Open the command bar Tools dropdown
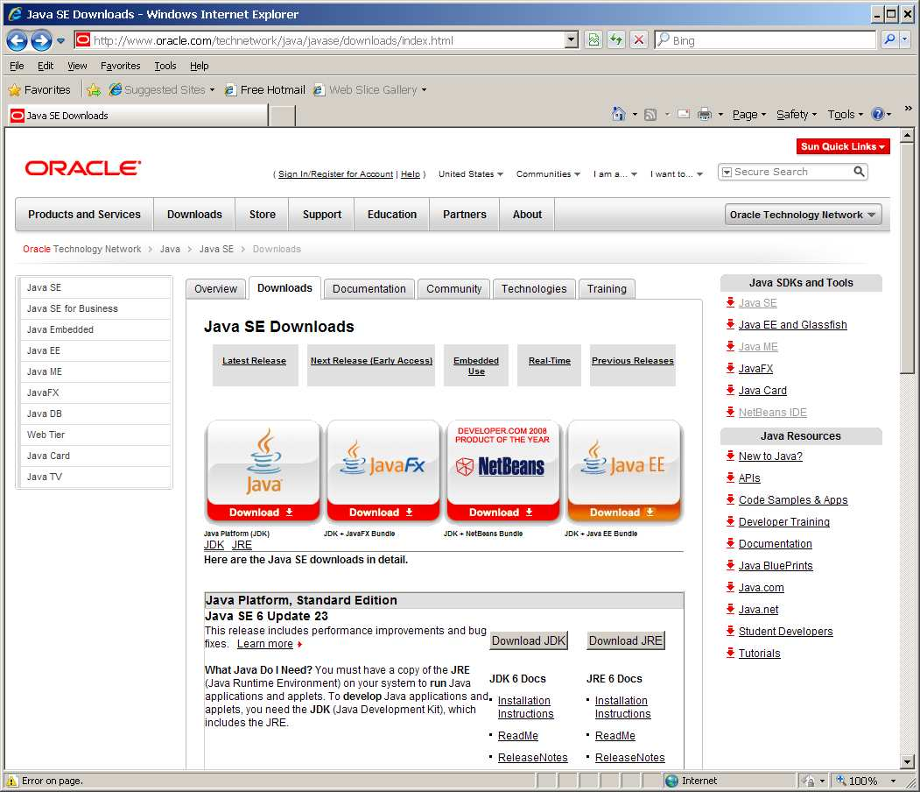The image size is (920, 792). 845,115
